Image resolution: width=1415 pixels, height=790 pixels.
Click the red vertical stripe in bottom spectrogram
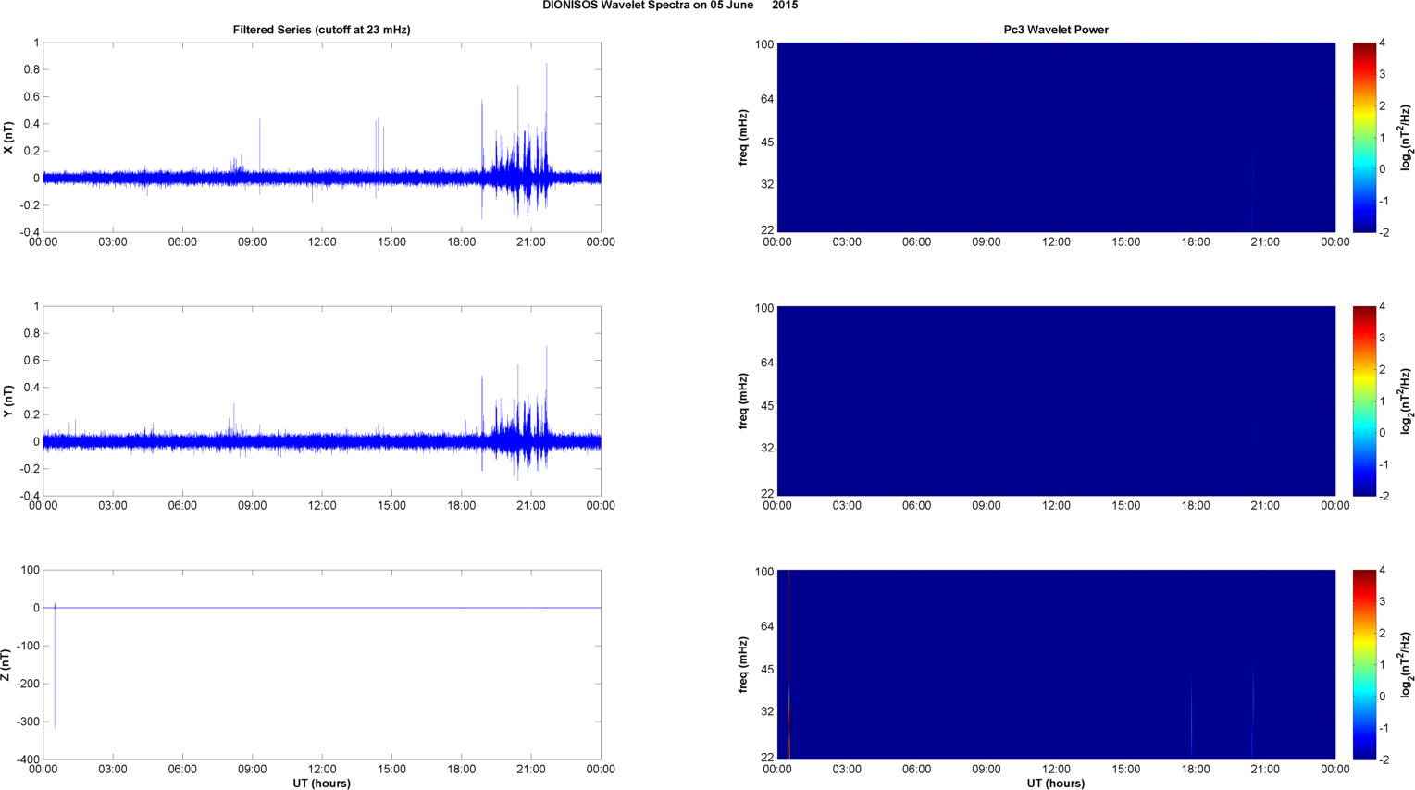[788, 664]
